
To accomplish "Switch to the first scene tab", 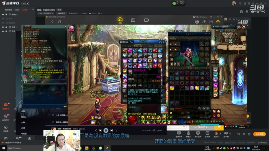I will point(8,10).
